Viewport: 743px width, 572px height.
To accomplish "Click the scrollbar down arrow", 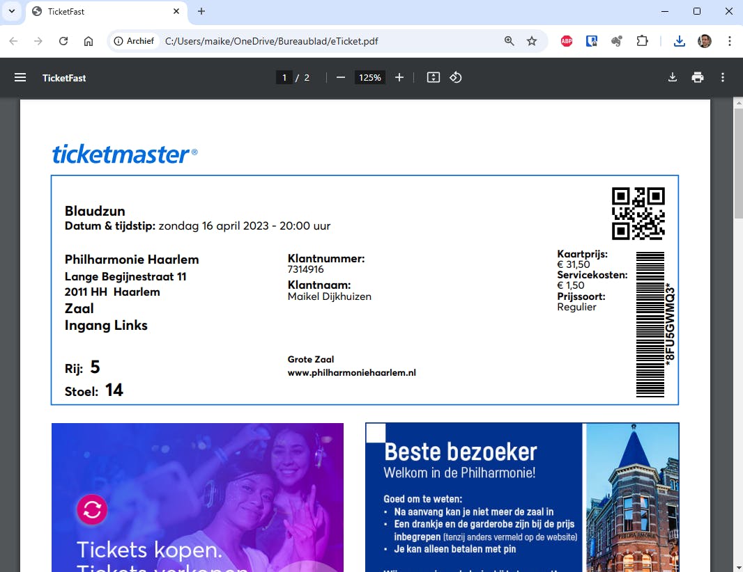I will (738, 567).
